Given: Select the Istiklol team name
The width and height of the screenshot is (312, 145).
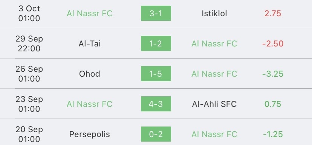Looking at the screenshot, I should [214, 13].
